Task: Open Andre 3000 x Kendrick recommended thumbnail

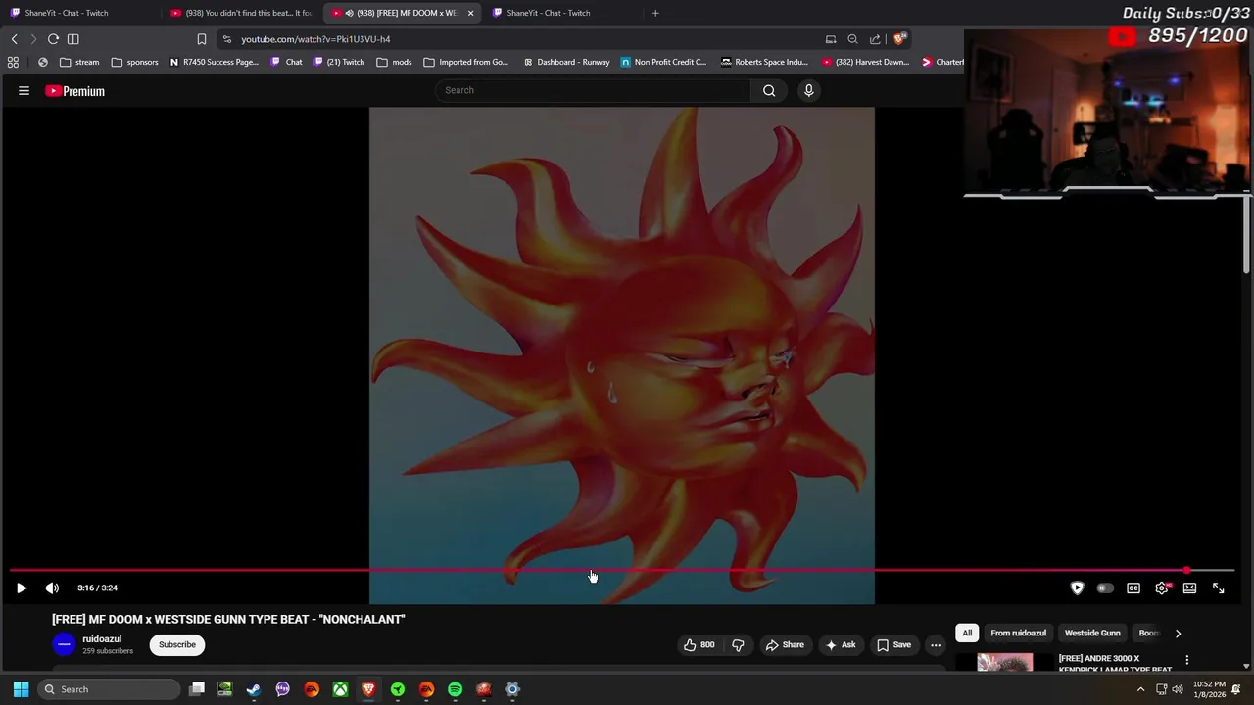Action: pyautogui.click(x=1005, y=663)
